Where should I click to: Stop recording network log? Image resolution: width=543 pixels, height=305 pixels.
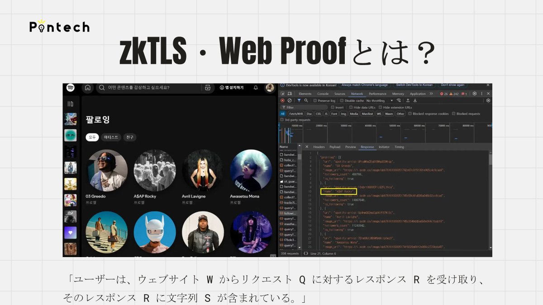point(282,100)
